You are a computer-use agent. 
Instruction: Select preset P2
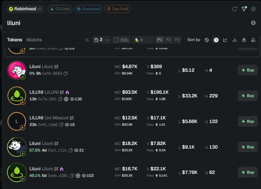point(168,40)
